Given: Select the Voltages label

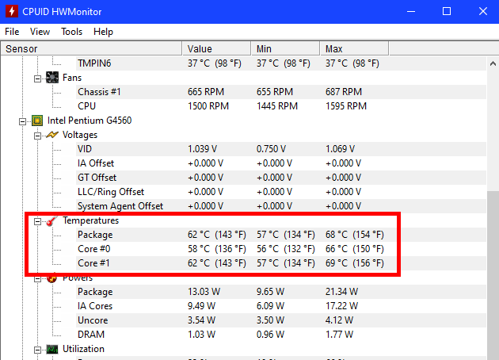Looking at the screenshot, I should [x=80, y=135].
